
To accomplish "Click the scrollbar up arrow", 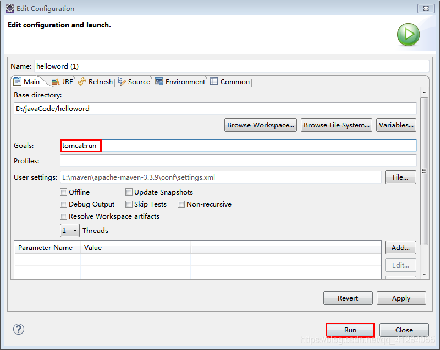I will tap(425, 92).
